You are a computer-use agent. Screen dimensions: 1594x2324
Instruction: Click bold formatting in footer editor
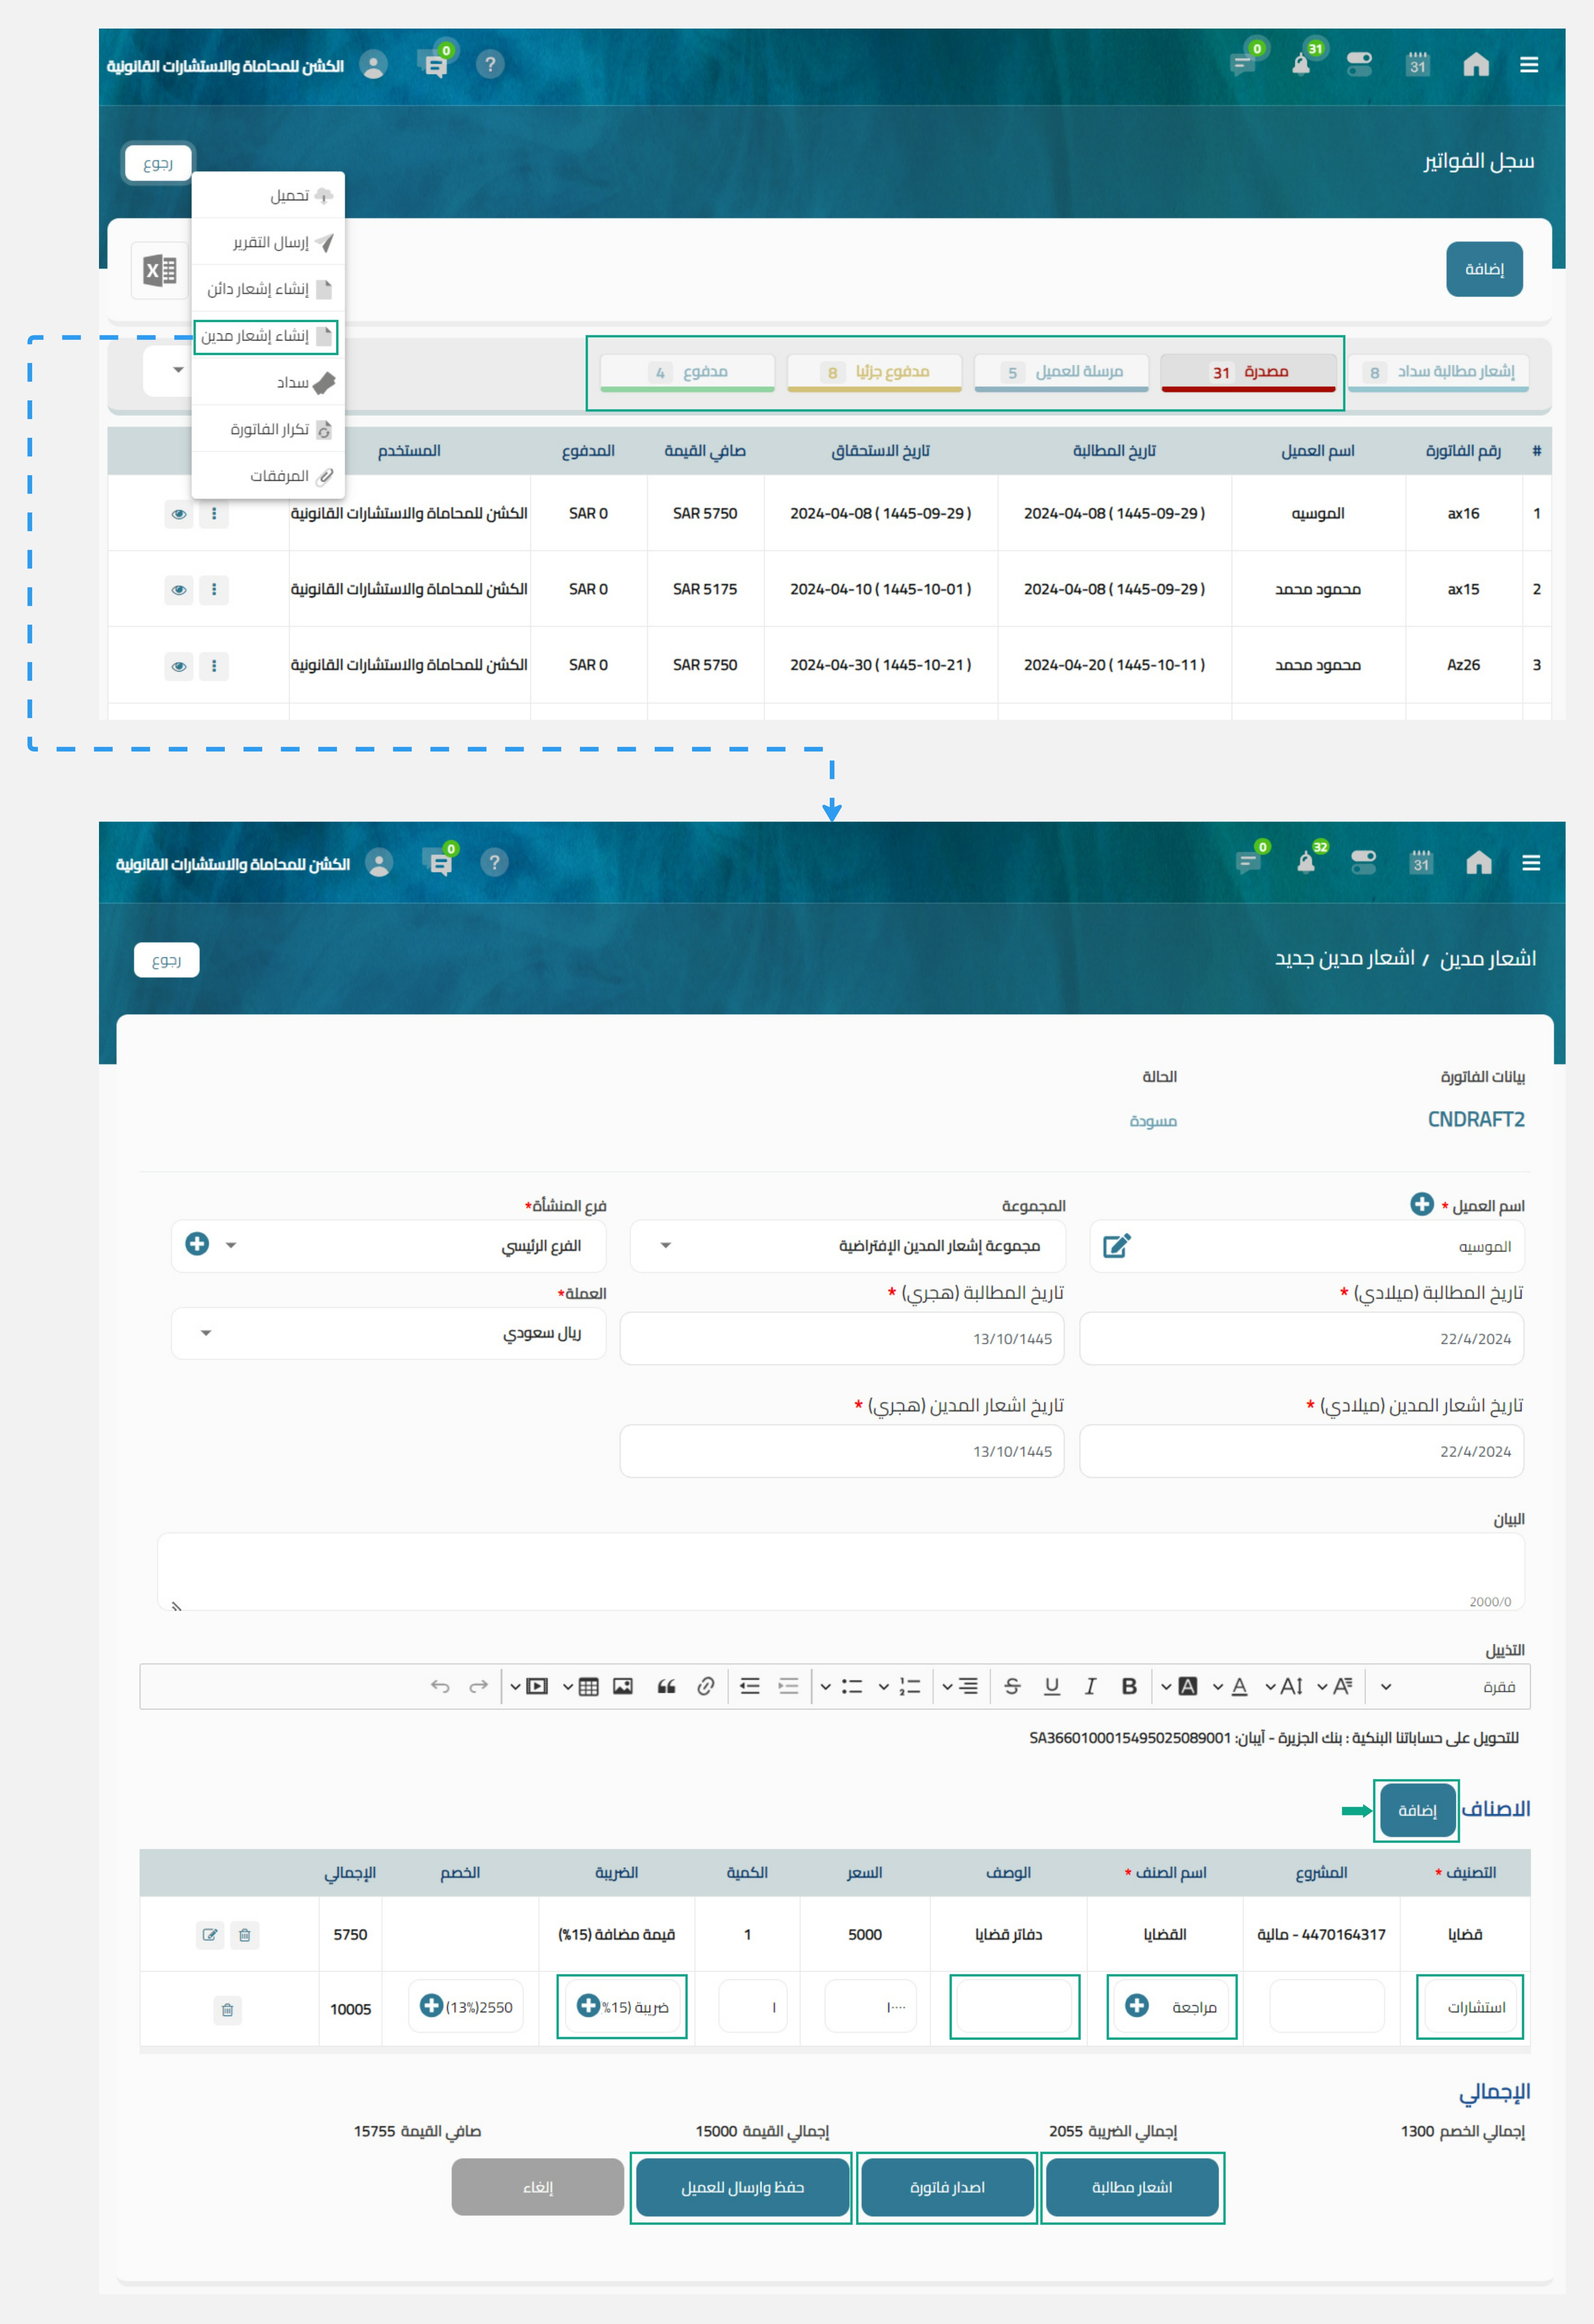1129,1686
